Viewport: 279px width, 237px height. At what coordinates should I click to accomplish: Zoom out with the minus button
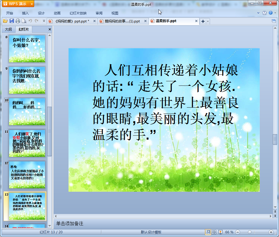237,232
